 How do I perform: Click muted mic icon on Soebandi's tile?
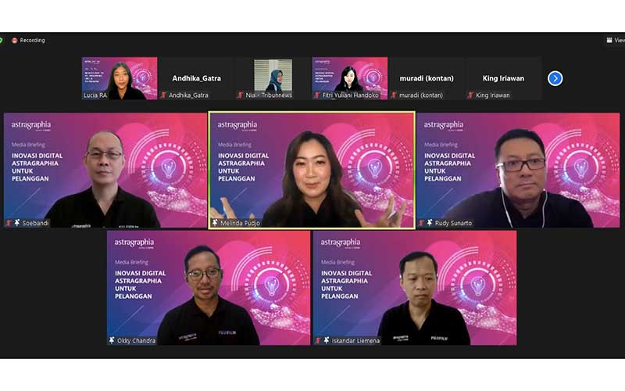click(9, 223)
